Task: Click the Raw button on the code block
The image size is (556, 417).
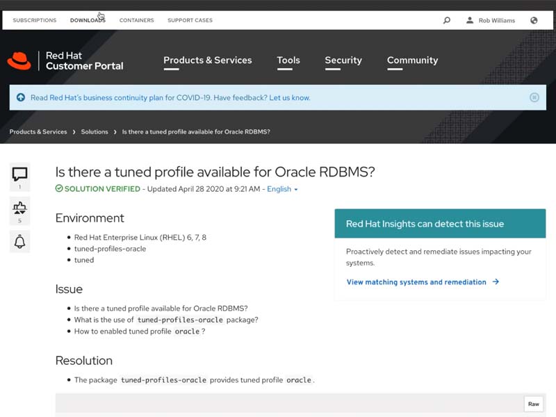Action: coord(533,404)
